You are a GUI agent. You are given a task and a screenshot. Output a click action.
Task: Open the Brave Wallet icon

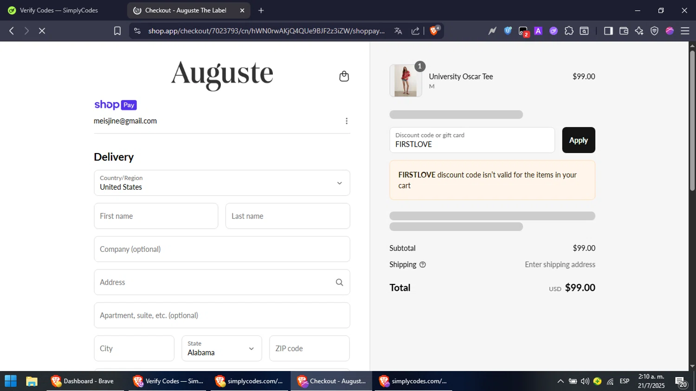624,31
